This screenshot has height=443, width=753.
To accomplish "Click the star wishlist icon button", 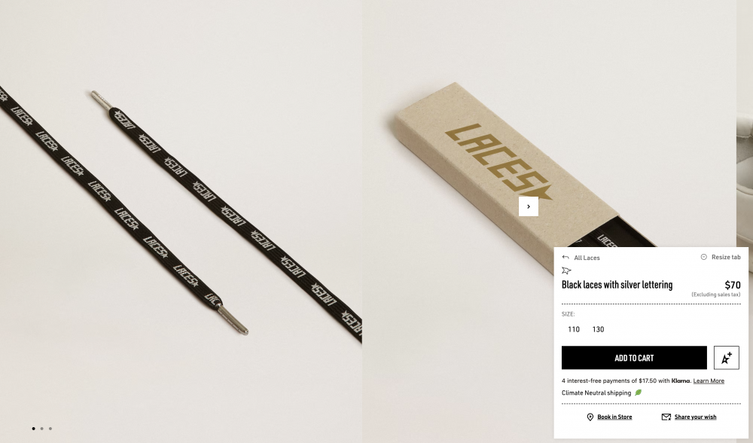I will [x=726, y=357].
